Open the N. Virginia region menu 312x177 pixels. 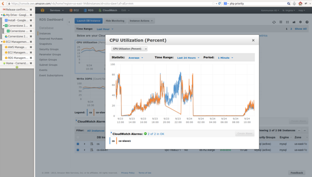288,10
